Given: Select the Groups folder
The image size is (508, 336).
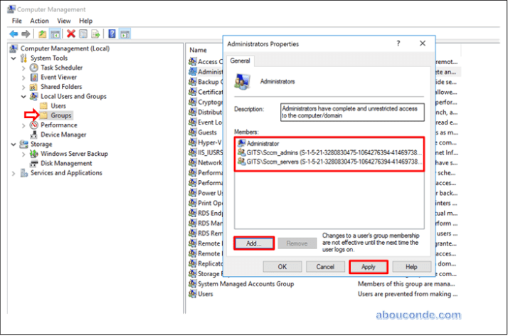Looking at the screenshot, I should (x=60, y=115).
